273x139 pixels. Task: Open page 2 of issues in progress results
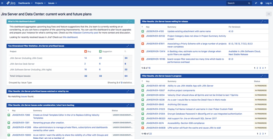260,134
